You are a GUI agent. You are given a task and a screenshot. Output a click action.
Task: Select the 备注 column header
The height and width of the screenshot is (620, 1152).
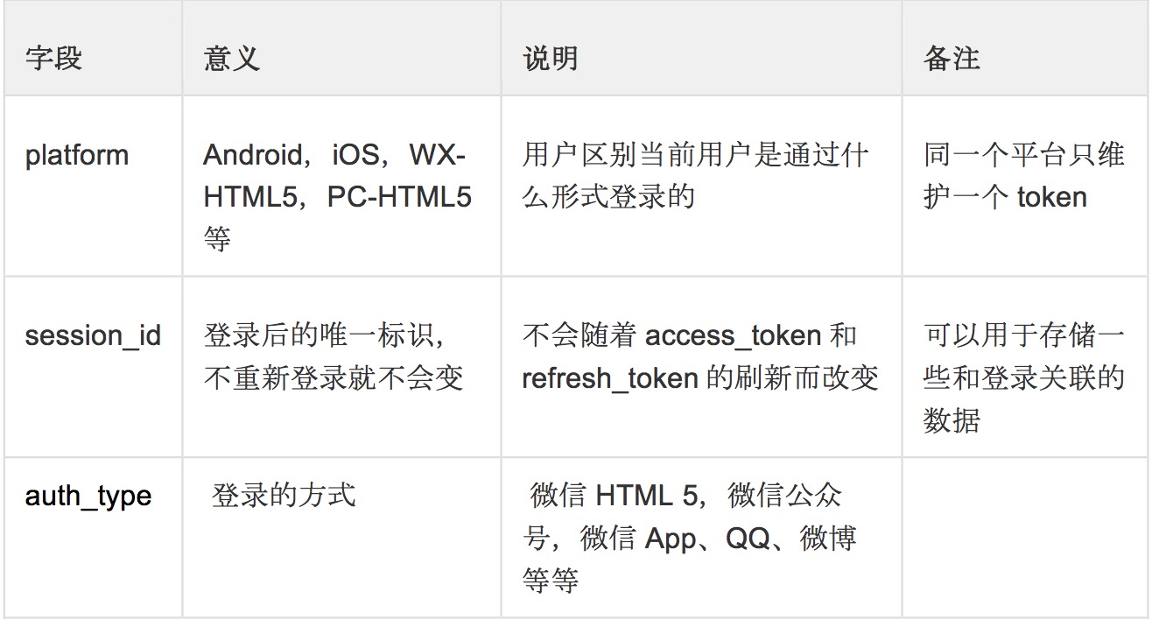[x=952, y=59]
